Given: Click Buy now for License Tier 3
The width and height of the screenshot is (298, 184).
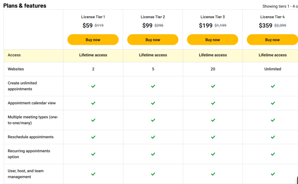Looking at the screenshot, I should click(212, 40).
